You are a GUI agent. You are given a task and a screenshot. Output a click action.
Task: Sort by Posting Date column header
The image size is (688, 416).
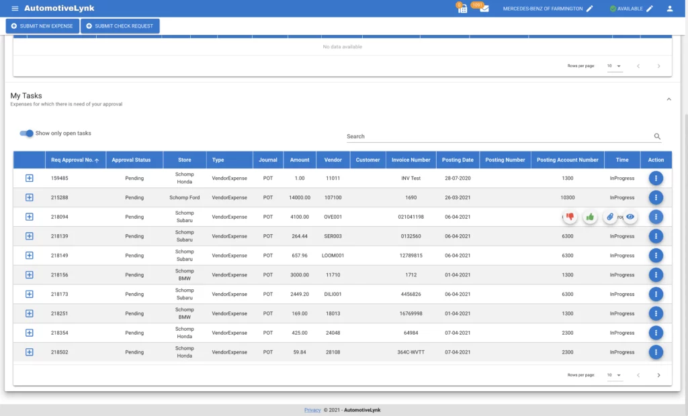(x=458, y=160)
